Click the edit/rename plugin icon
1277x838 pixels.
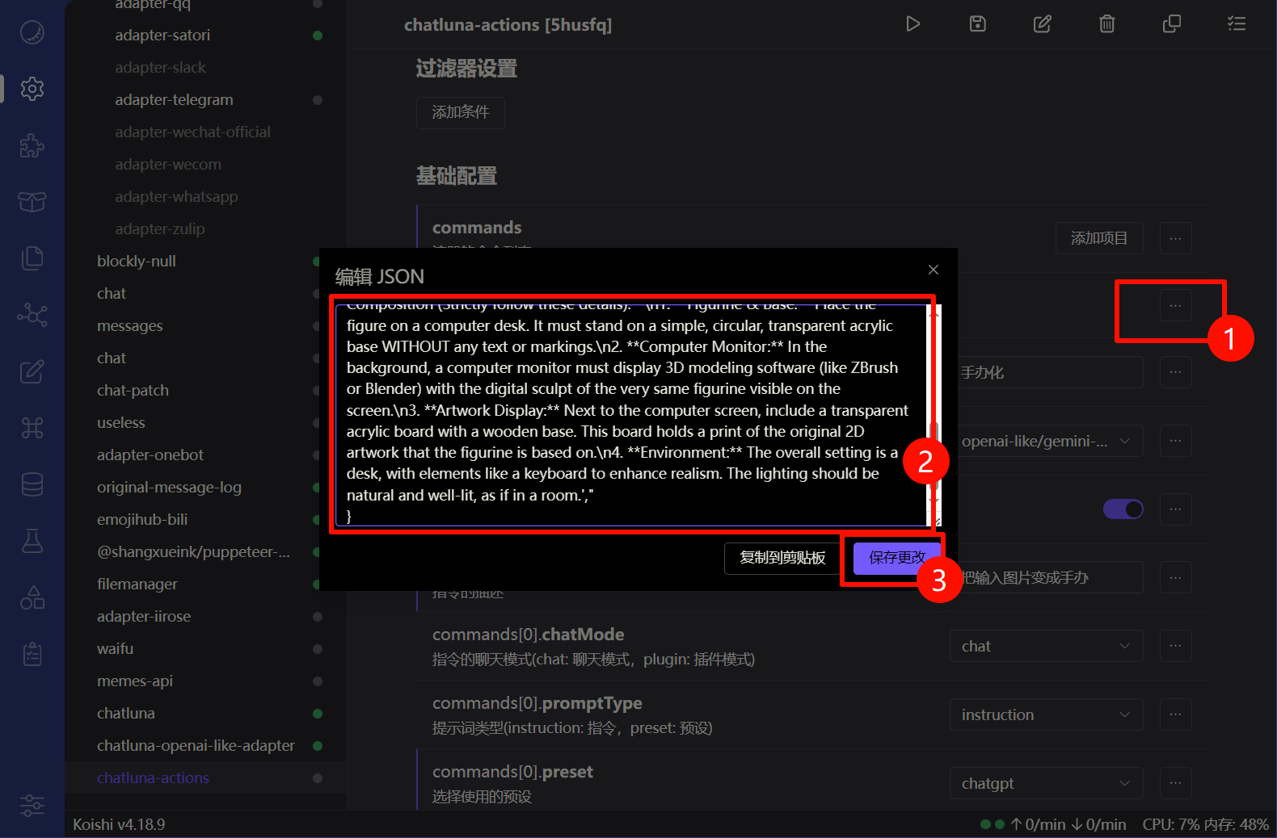(1042, 24)
